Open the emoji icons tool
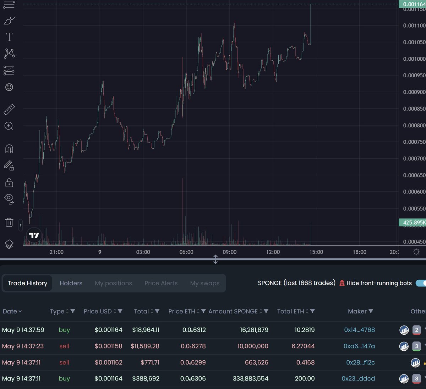426x389 pixels. click(9, 87)
